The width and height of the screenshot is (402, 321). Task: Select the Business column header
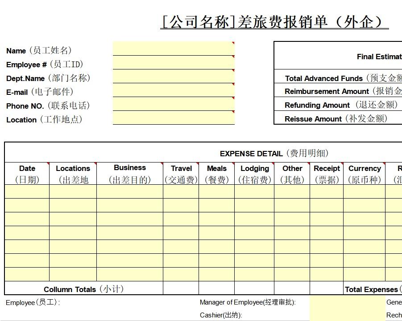(x=129, y=174)
